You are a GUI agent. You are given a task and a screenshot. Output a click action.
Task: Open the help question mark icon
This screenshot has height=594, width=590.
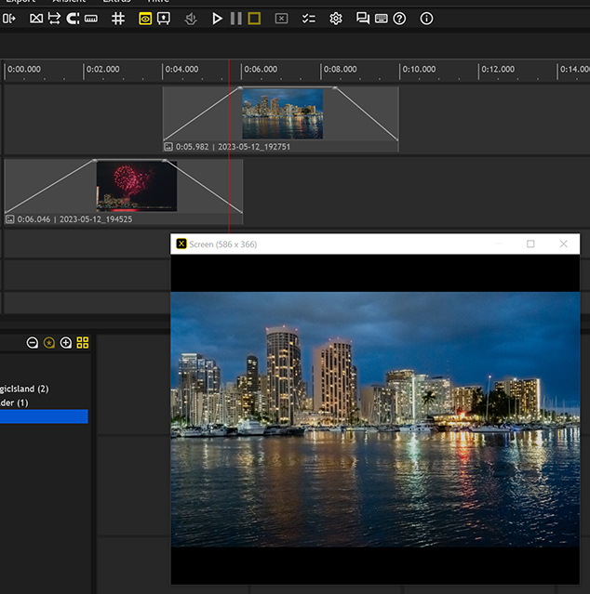pyautogui.click(x=399, y=19)
